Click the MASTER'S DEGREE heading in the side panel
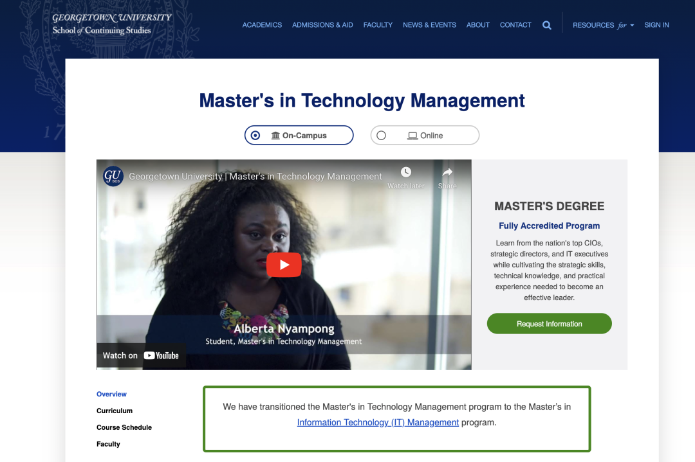The image size is (695, 462). 549,206
